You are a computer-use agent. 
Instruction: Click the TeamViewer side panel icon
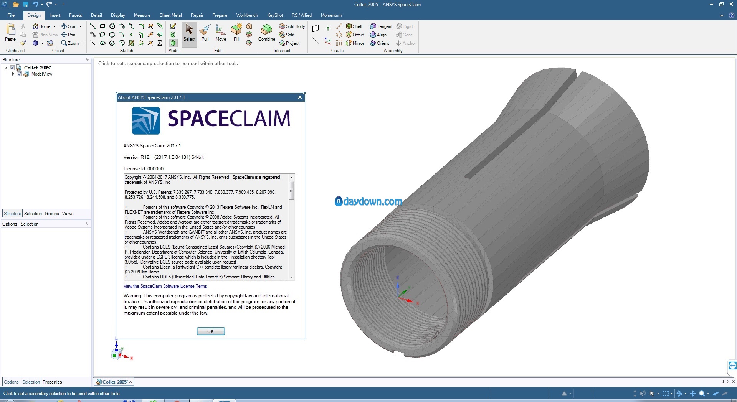[732, 366]
